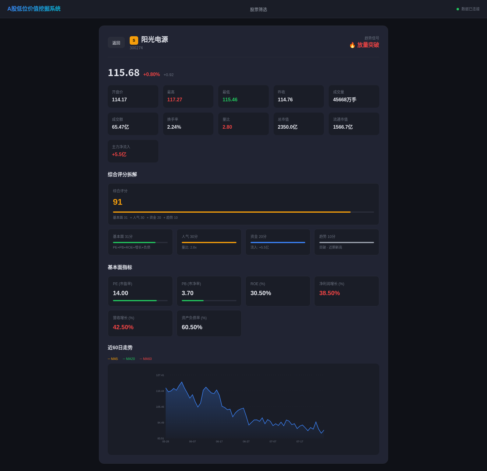The height and width of the screenshot is (471, 487).
Task: Open the 股票筛选 navigation tab
Action: click(x=258, y=9)
